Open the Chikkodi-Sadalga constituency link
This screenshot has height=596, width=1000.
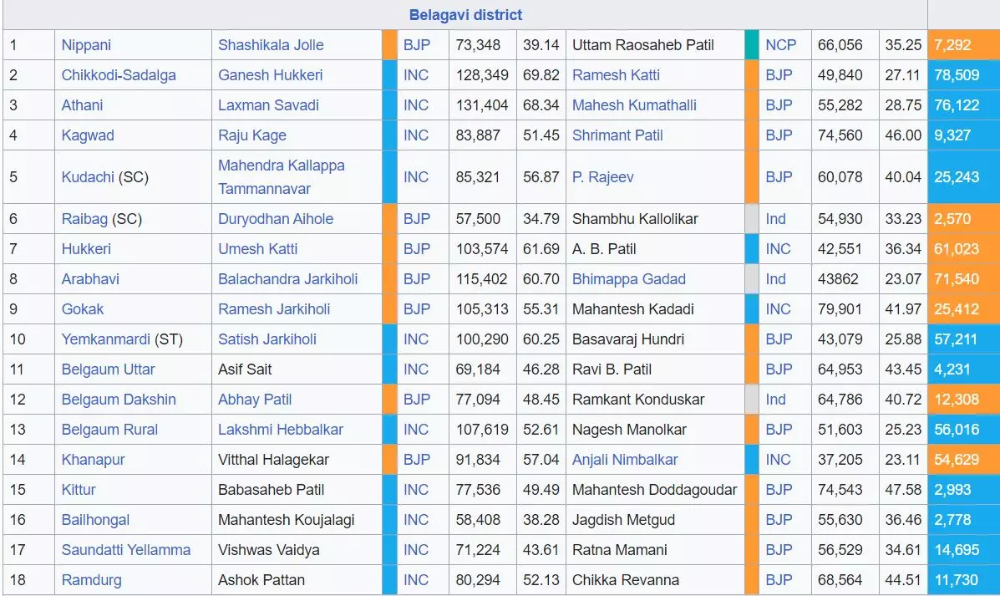119,75
